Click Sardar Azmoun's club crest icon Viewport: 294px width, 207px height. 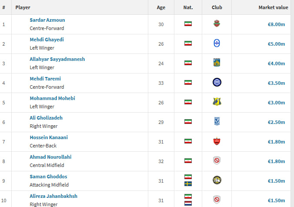click(217, 24)
